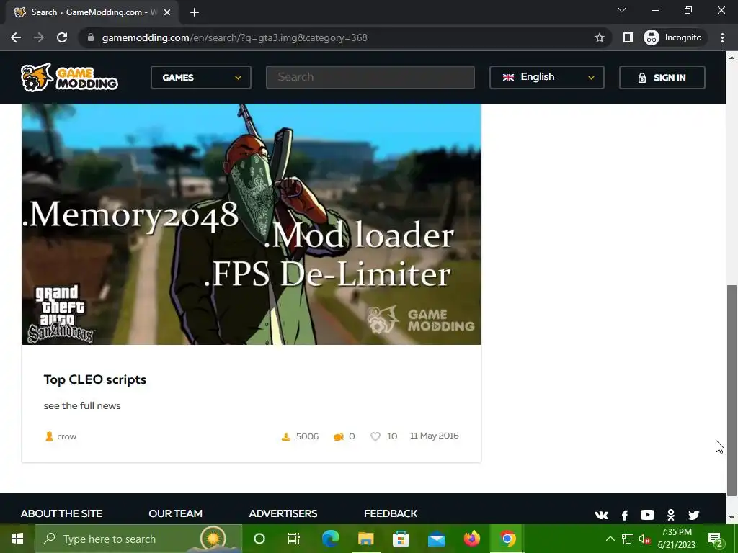
Task: Click the network tray icon
Action: coord(628,539)
